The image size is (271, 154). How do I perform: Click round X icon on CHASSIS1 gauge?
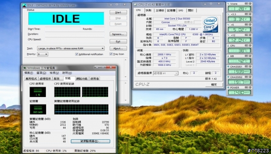click(250, 67)
